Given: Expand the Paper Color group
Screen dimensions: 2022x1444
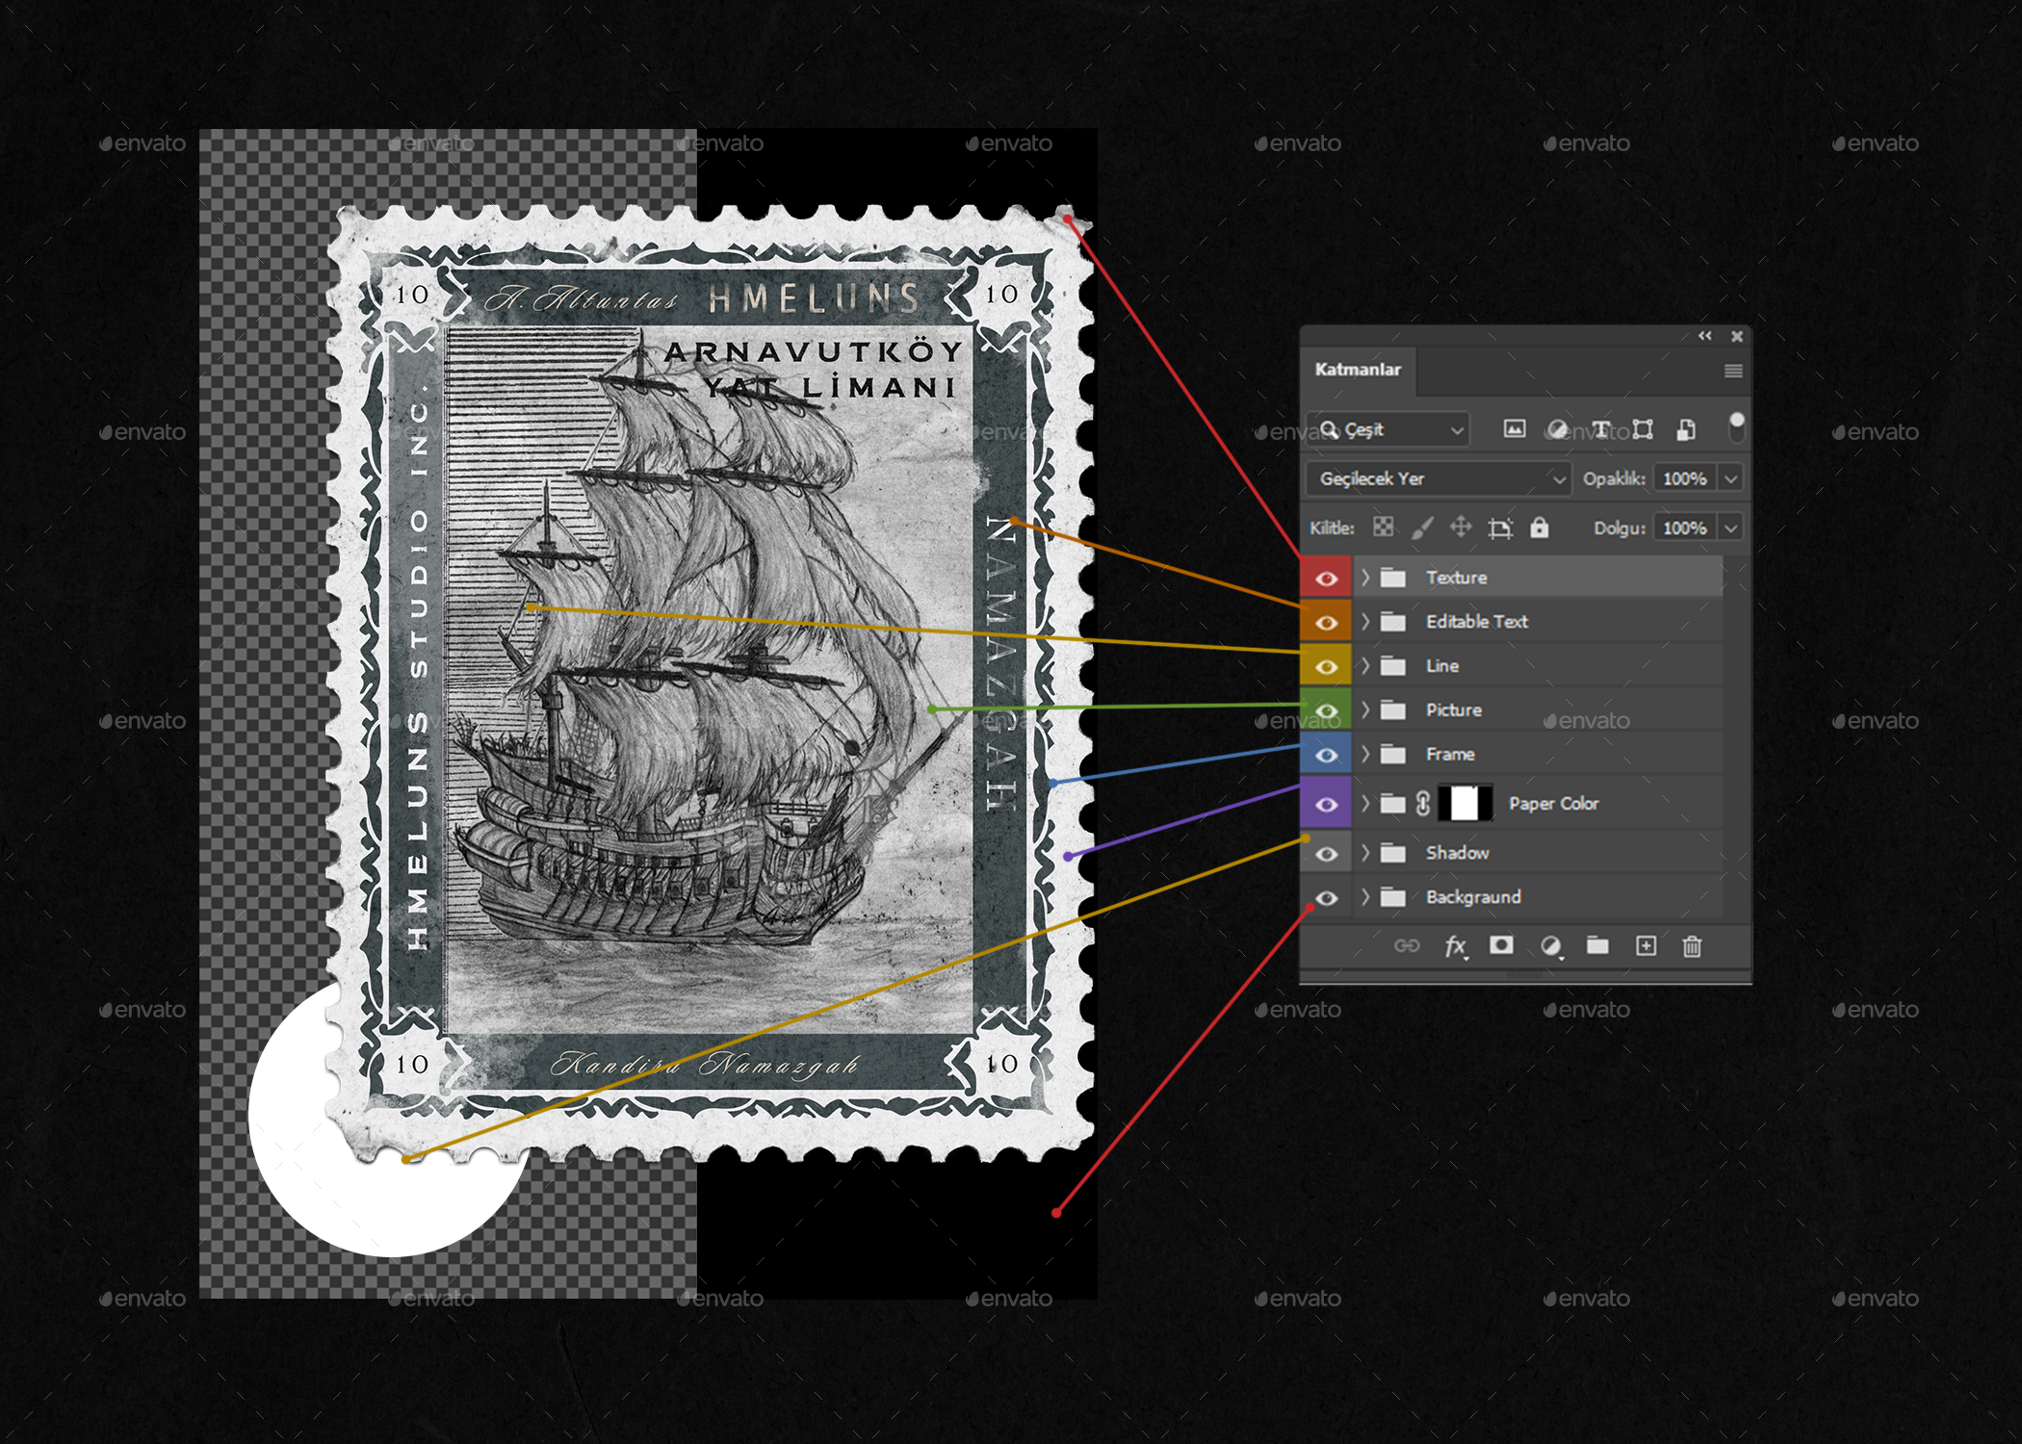Looking at the screenshot, I should (1365, 803).
